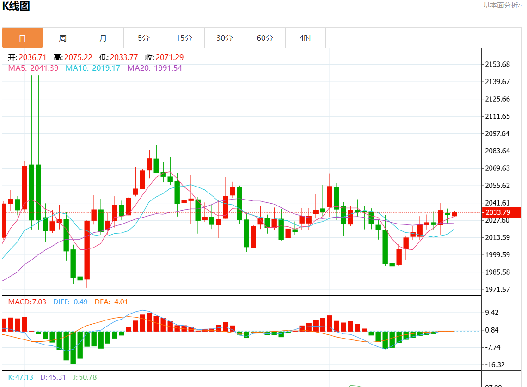Viewport: 527px width, 387px height.
Task: Open the 4时 timeframe tab
Action: (306, 38)
